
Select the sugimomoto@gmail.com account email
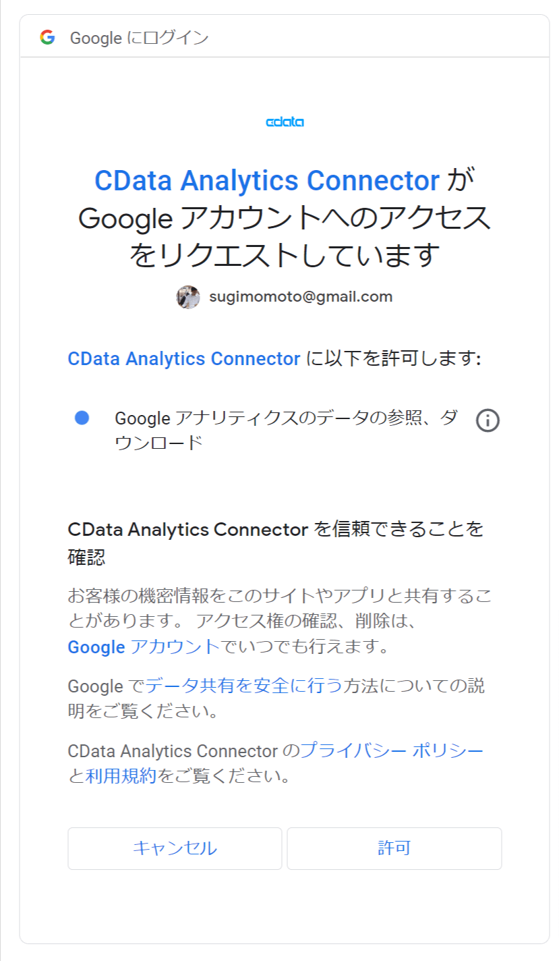(x=301, y=297)
